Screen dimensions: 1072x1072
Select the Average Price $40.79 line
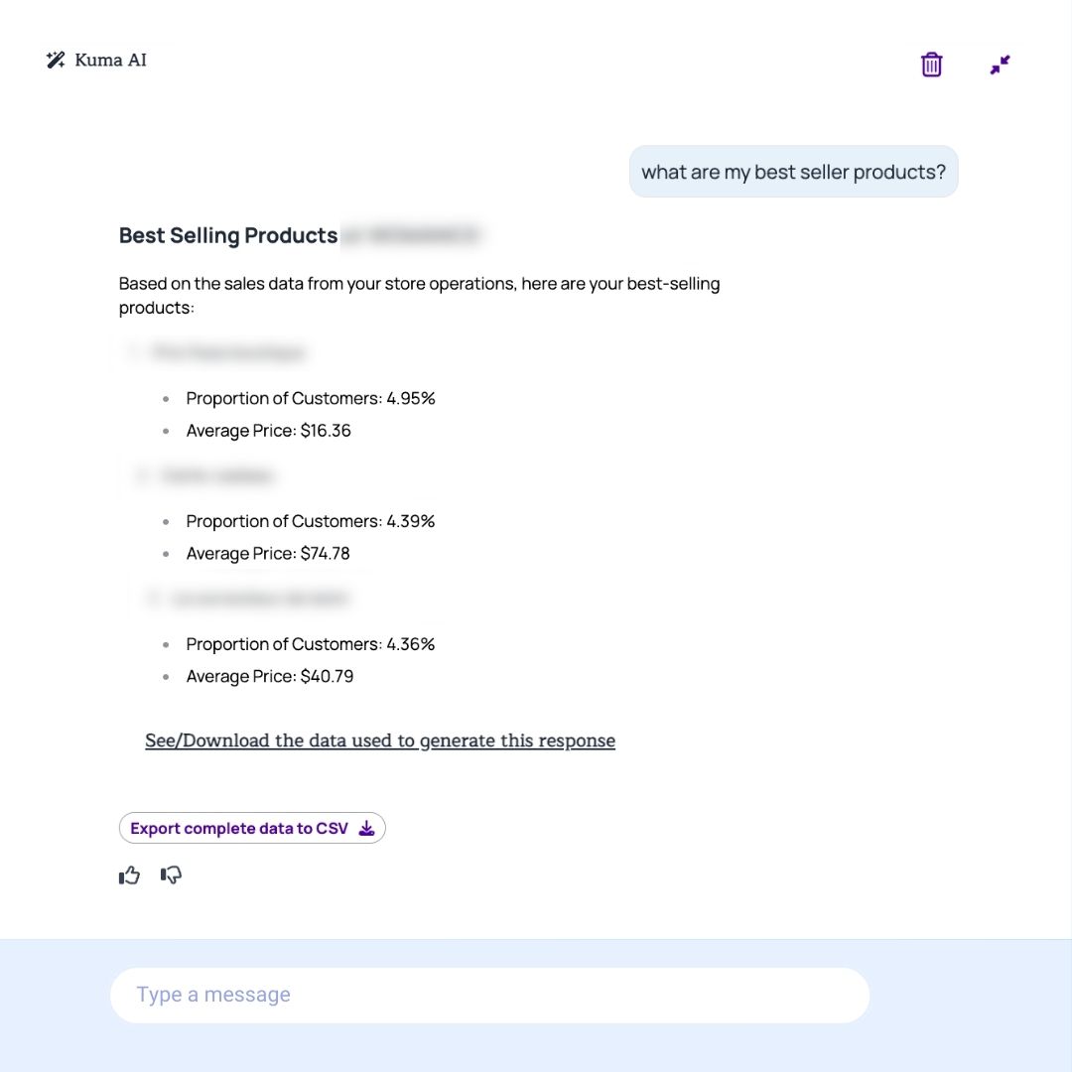269,677
